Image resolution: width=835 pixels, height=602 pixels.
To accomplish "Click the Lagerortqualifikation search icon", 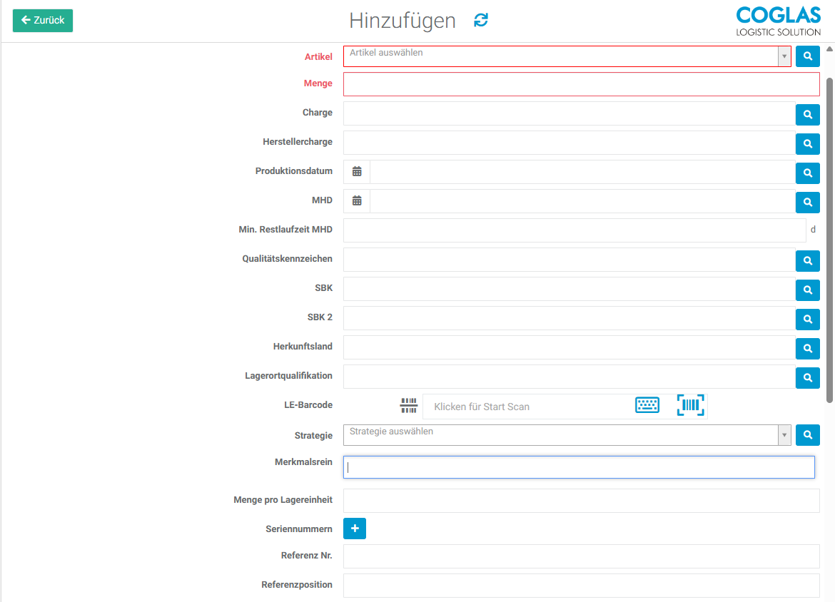I will coord(807,377).
